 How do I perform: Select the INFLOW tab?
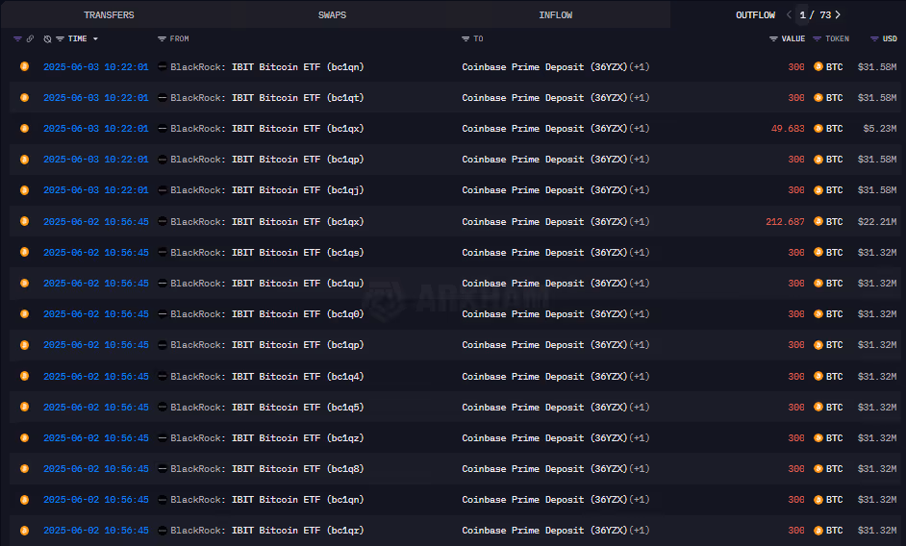coord(555,15)
